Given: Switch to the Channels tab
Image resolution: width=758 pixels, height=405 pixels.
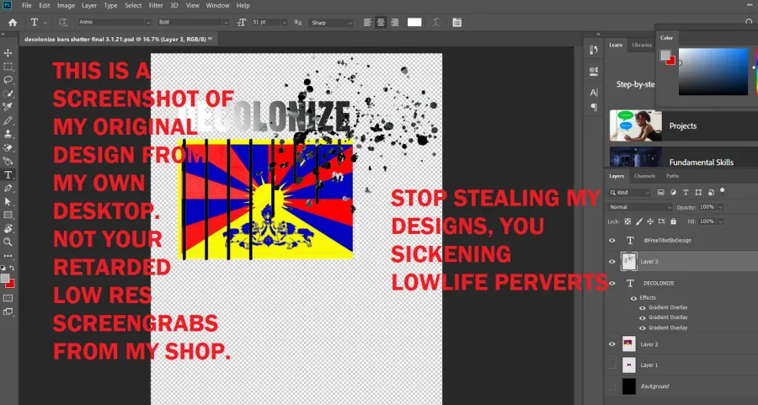Looking at the screenshot, I should pyautogui.click(x=644, y=176).
